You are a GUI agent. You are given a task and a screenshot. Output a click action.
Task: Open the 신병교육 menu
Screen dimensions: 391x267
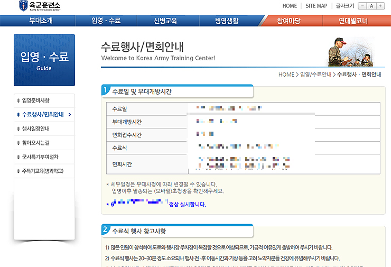(x=165, y=21)
